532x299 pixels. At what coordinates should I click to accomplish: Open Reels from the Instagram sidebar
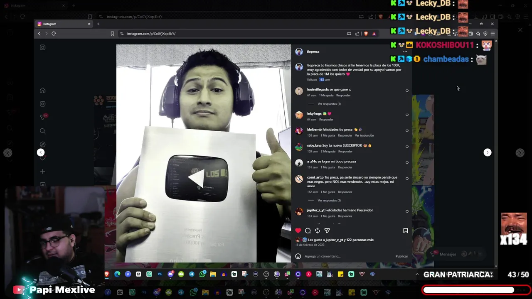(x=42, y=104)
